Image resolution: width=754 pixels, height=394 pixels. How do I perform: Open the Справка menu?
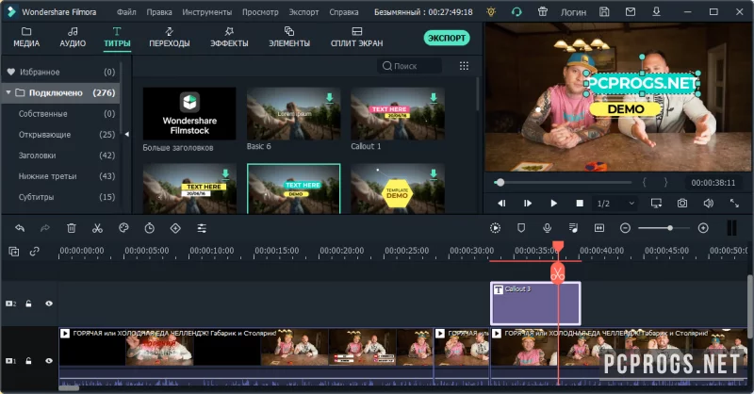pos(344,12)
